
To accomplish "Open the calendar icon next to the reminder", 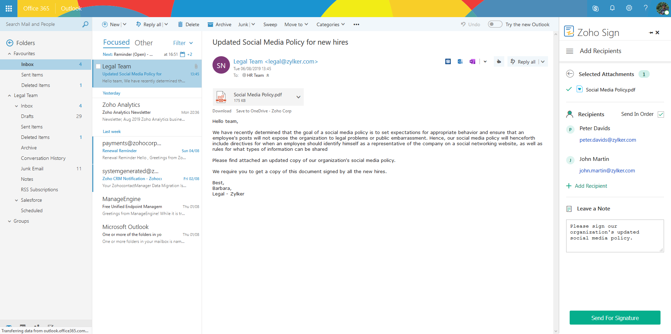I will tap(182, 54).
